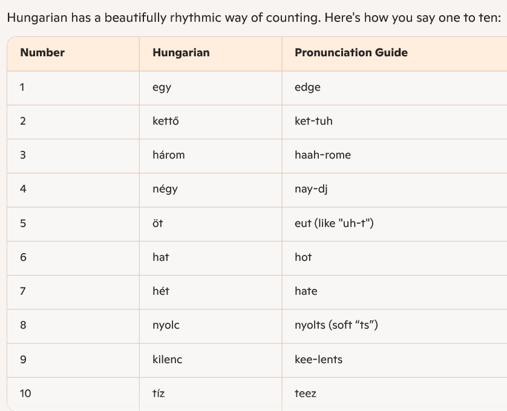
Task: Click the Hungarian word kilenc
Action: tap(168, 360)
